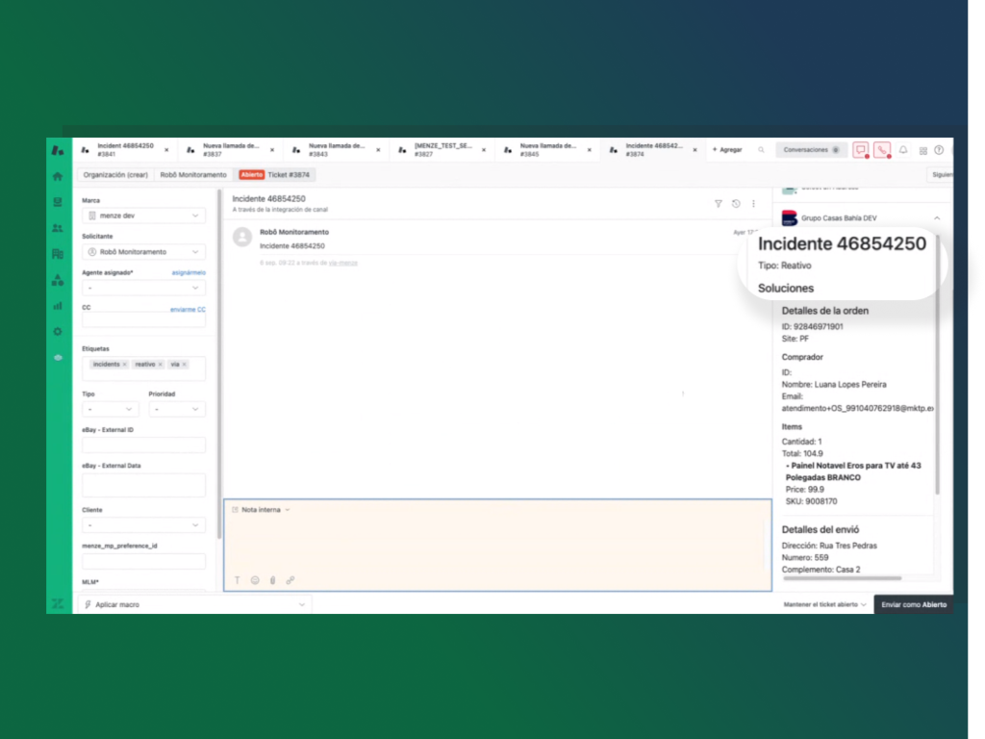Close the Incident 46854250 #3841 tab

click(x=166, y=150)
